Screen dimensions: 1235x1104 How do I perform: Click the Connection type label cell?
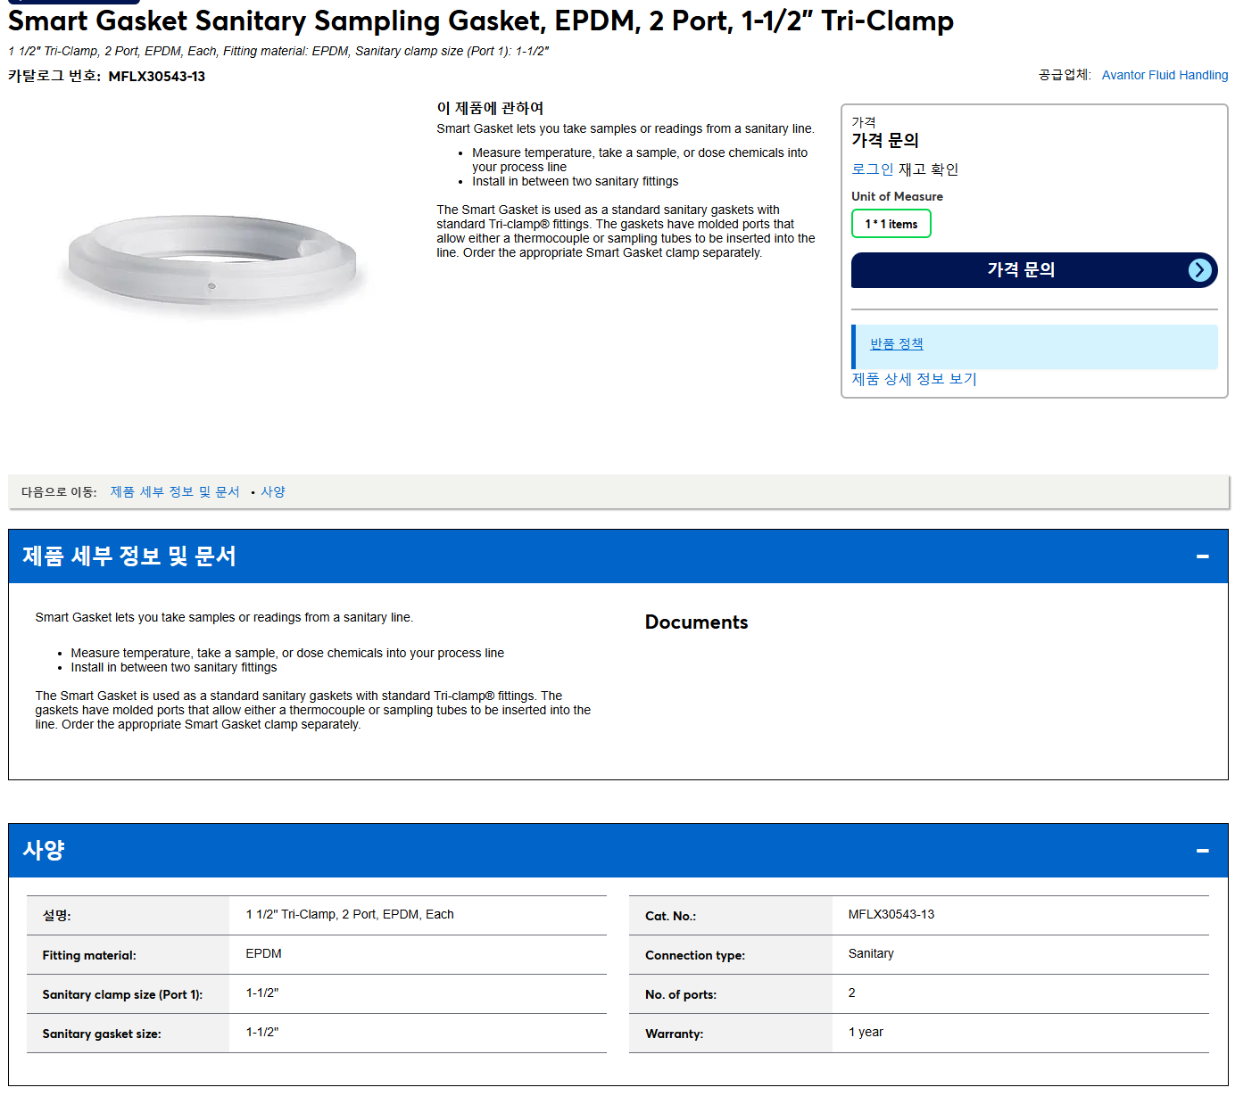coord(730,955)
